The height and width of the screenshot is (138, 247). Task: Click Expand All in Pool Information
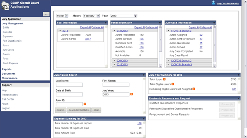[x=85, y=27]
